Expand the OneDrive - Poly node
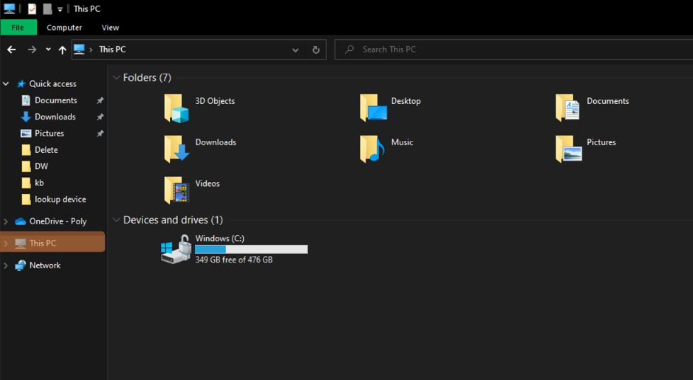This screenshot has height=380, width=693. click(x=6, y=221)
